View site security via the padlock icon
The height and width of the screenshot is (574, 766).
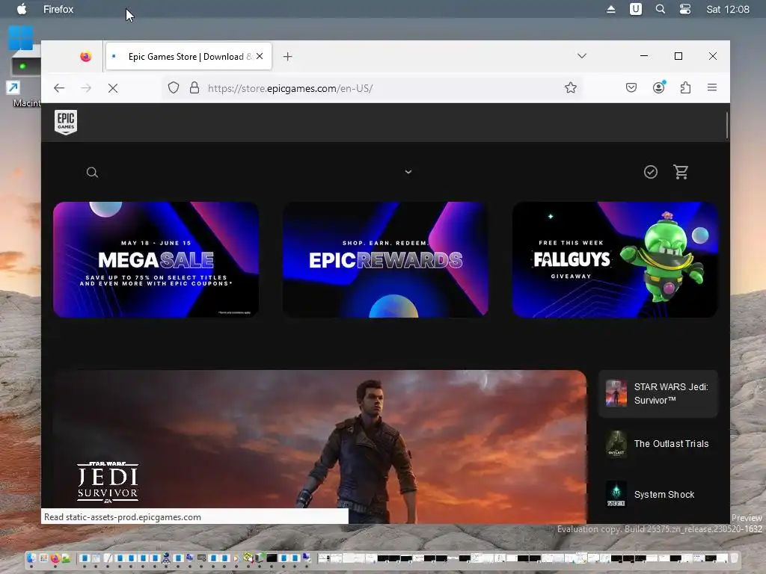tap(194, 88)
